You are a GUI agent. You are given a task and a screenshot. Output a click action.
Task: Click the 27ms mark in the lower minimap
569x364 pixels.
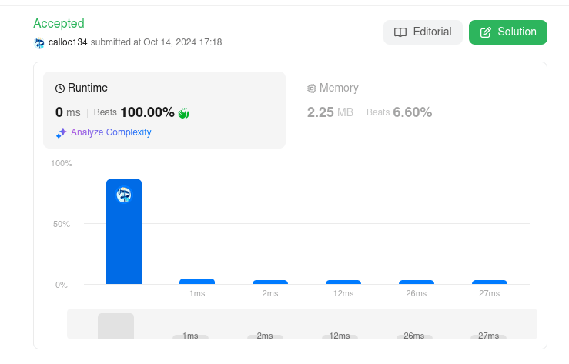488,336
